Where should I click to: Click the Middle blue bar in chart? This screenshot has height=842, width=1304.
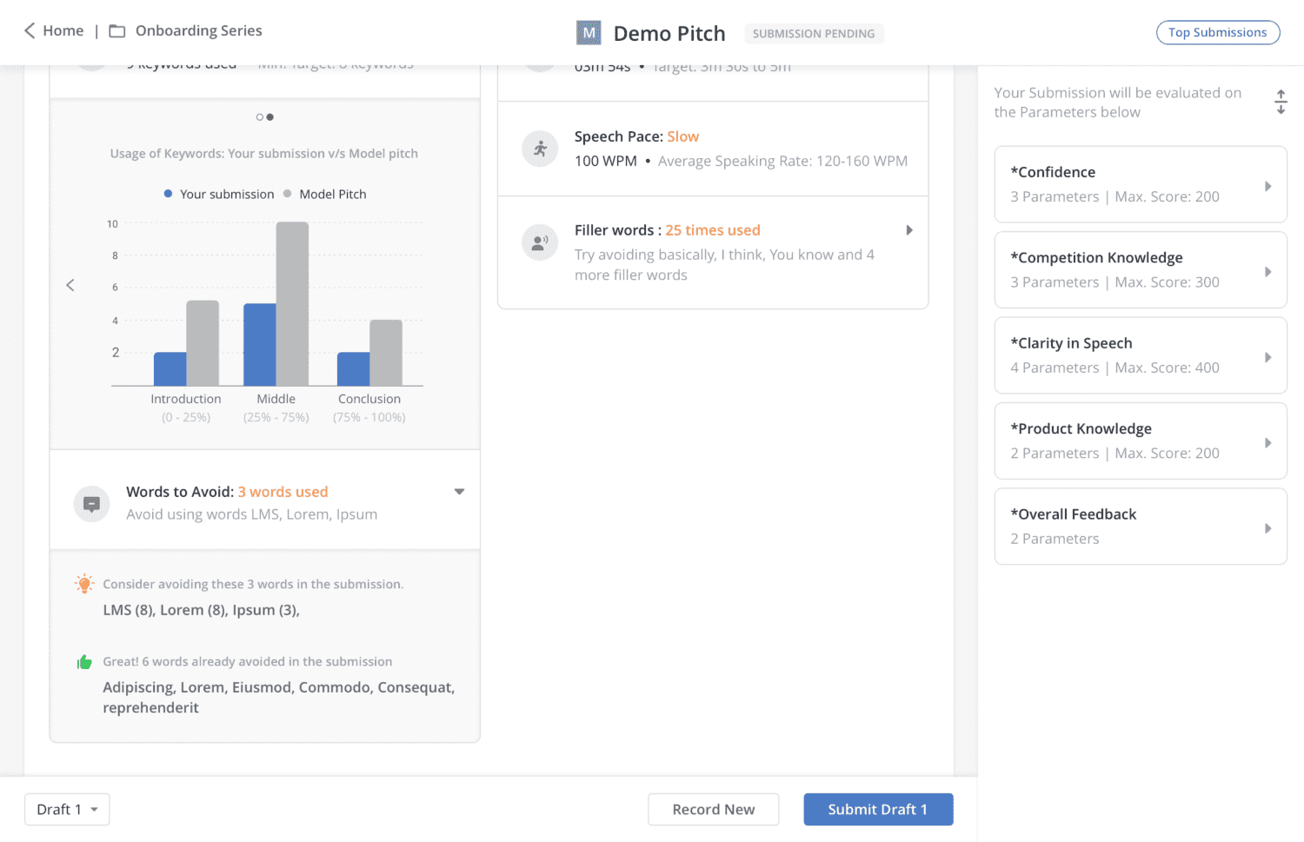tap(259, 344)
